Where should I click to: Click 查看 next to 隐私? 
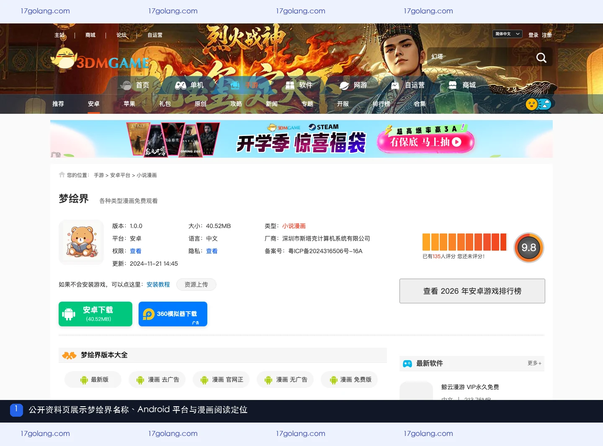click(212, 251)
